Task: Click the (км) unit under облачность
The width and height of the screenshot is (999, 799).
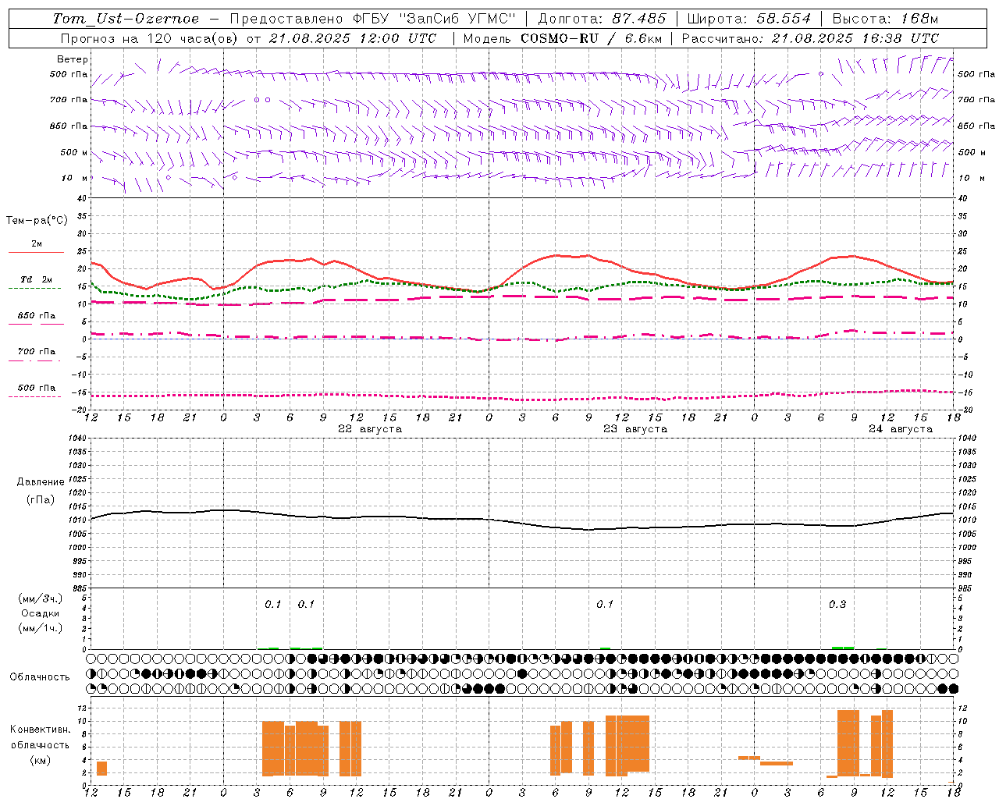Action: tap(41, 760)
